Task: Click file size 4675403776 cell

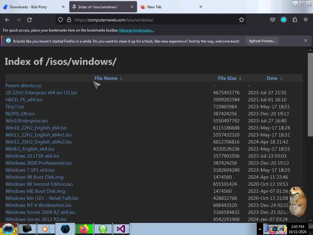Action: [226, 92]
